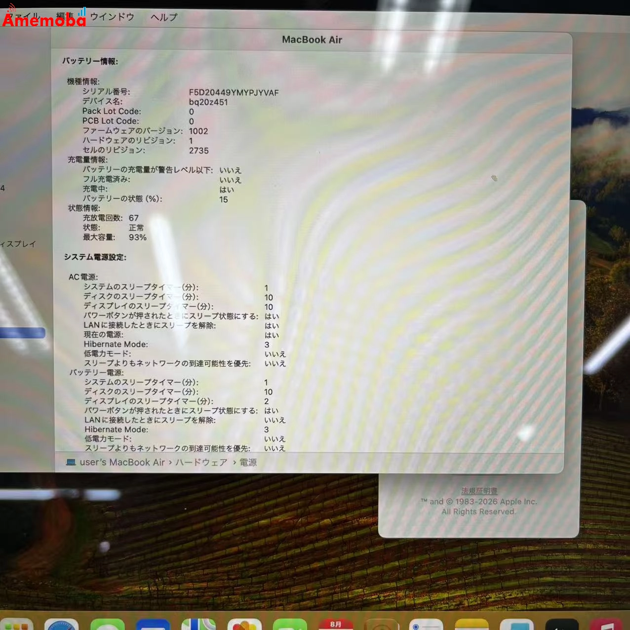Click the バッテリー電源 subheading
This screenshot has width=630, height=630.
[x=96, y=372]
